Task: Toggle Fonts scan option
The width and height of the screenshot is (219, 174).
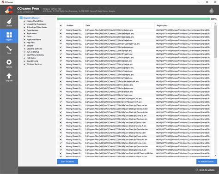Action: coord(24,36)
